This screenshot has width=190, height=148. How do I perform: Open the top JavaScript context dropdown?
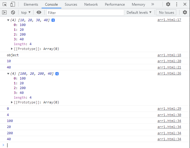[26, 13]
